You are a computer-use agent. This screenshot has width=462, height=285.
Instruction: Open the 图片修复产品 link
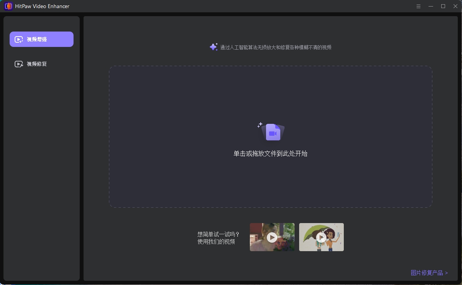(429, 273)
